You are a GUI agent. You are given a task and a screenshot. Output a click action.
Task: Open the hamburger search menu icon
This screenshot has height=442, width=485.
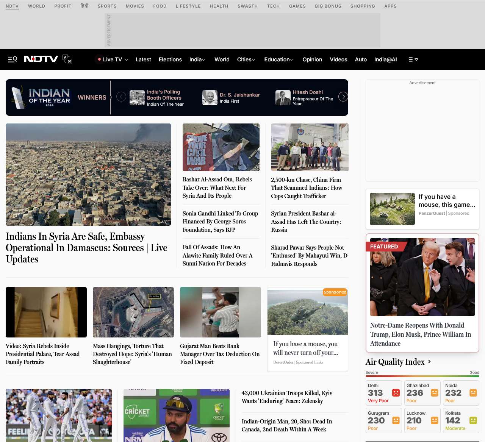[x=13, y=59]
